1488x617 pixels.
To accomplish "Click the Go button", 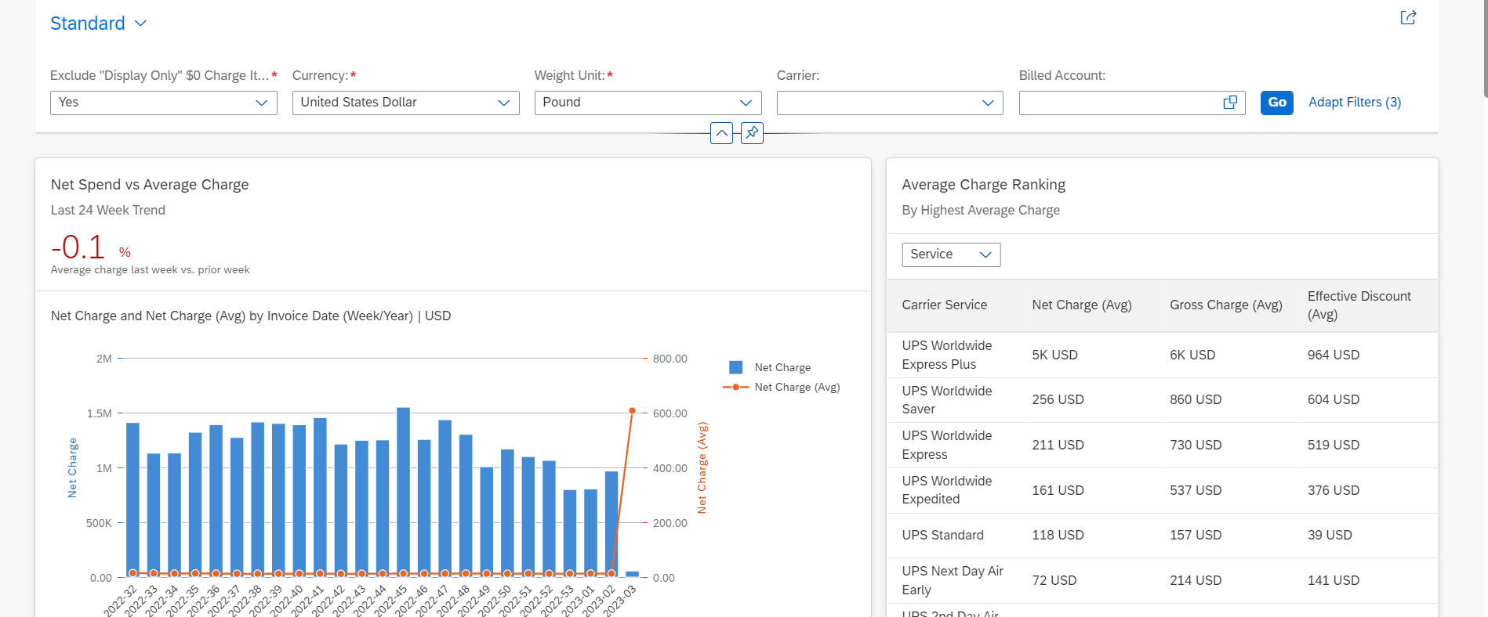I will click(1277, 103).
